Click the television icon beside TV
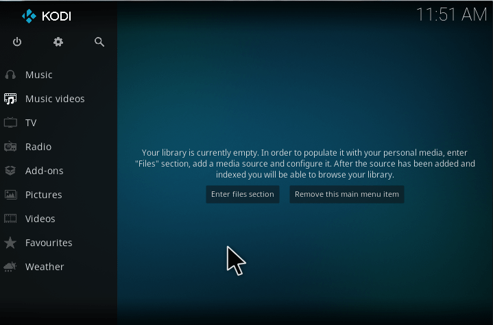493x325 pixels. [x=10, y=123]
